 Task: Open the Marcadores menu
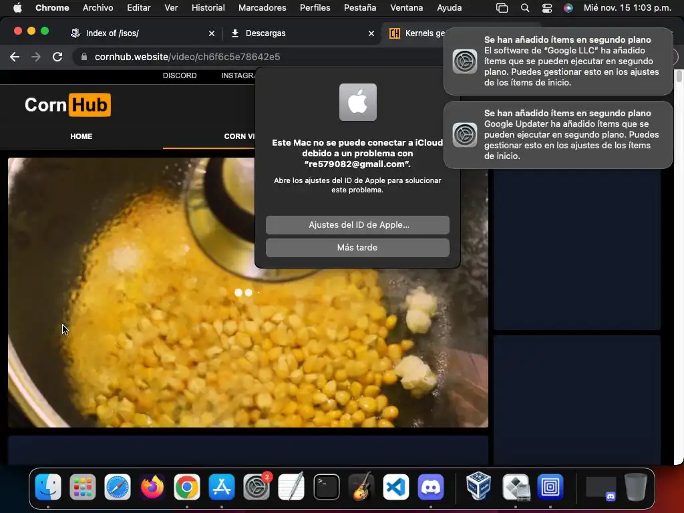point(262,7)
